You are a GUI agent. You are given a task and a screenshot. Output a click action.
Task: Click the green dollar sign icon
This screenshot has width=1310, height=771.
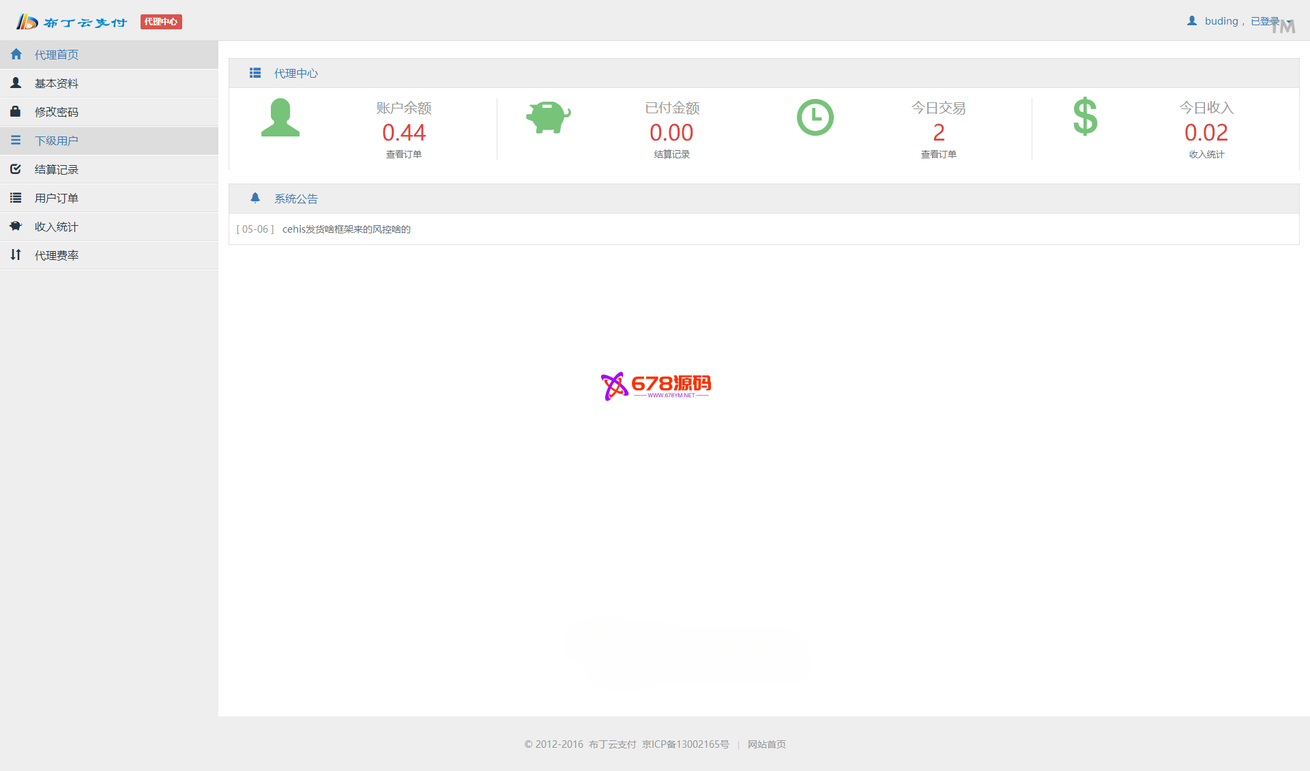pos(1085,117)
